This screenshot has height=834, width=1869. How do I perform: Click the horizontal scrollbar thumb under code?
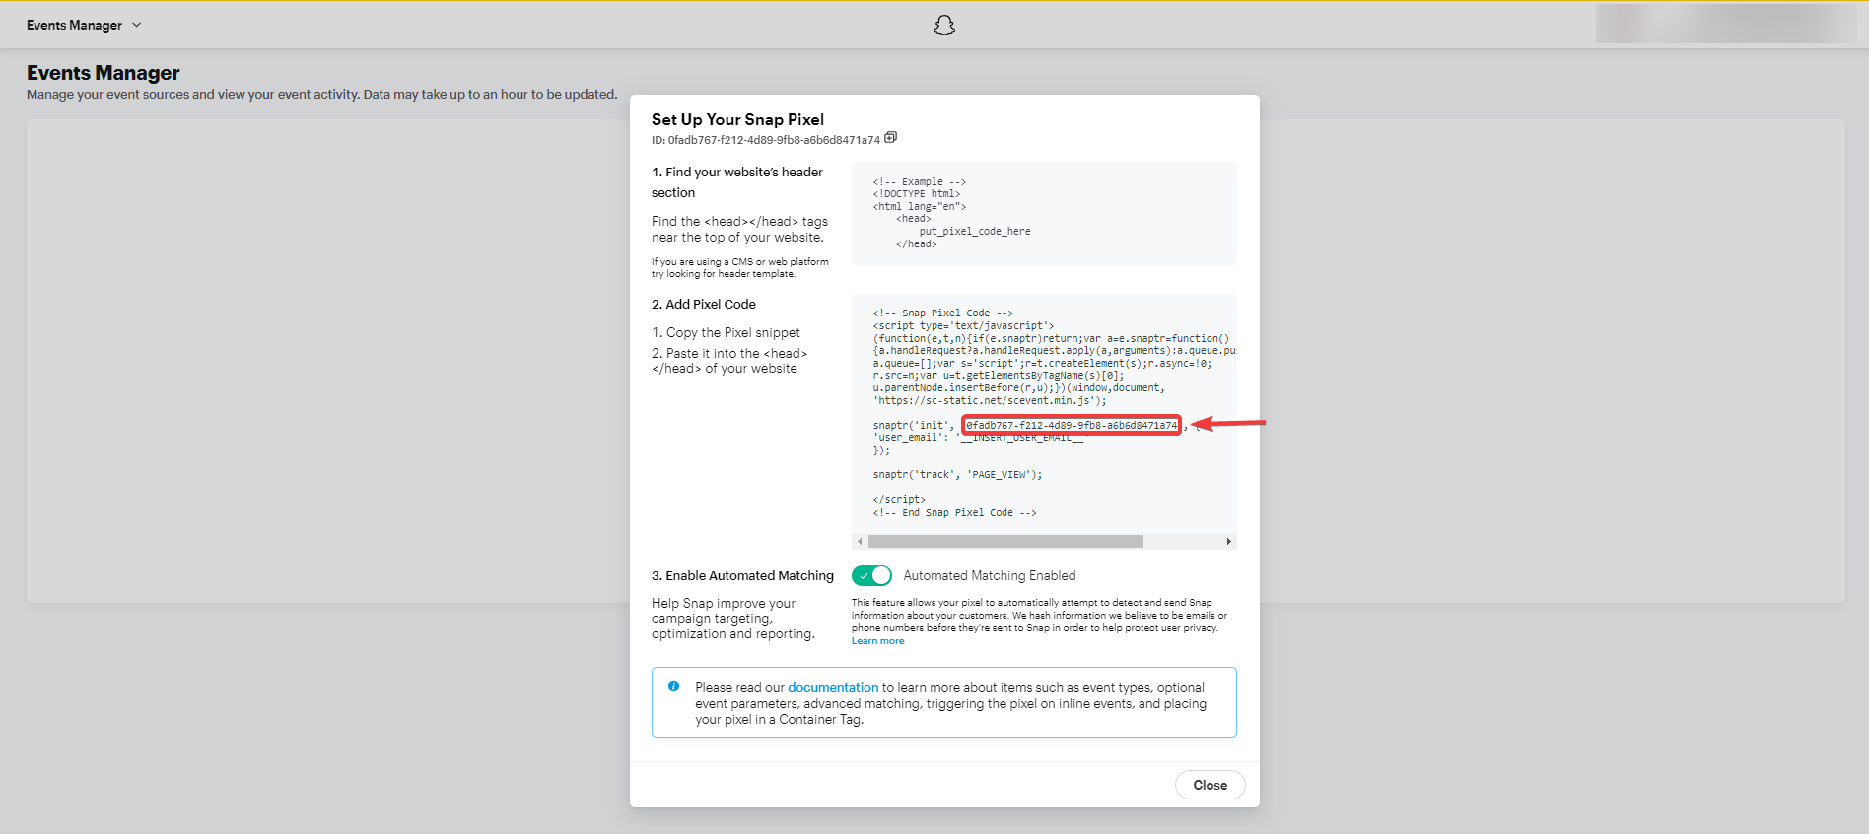(1005, 541)
